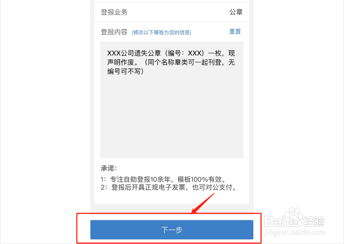Select the 登报业务 row label
Screen dimensions: 344x244
(114, 12)
